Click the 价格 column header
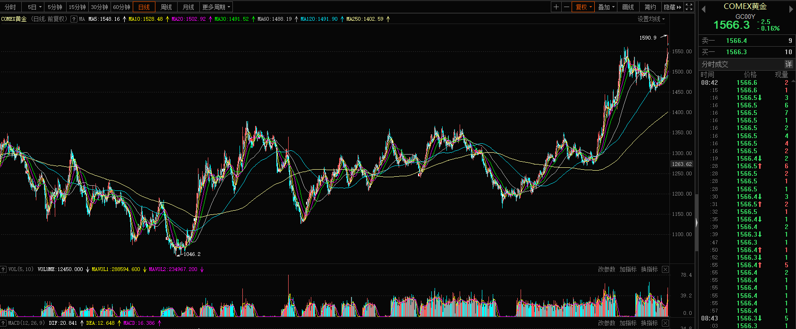 [x=750, y=74]
